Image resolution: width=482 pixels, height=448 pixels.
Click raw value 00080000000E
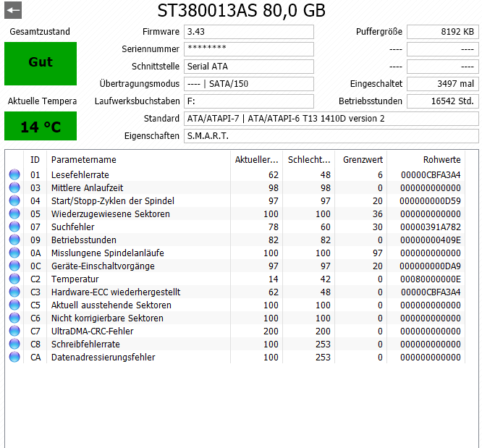click(x=431, y=279)
